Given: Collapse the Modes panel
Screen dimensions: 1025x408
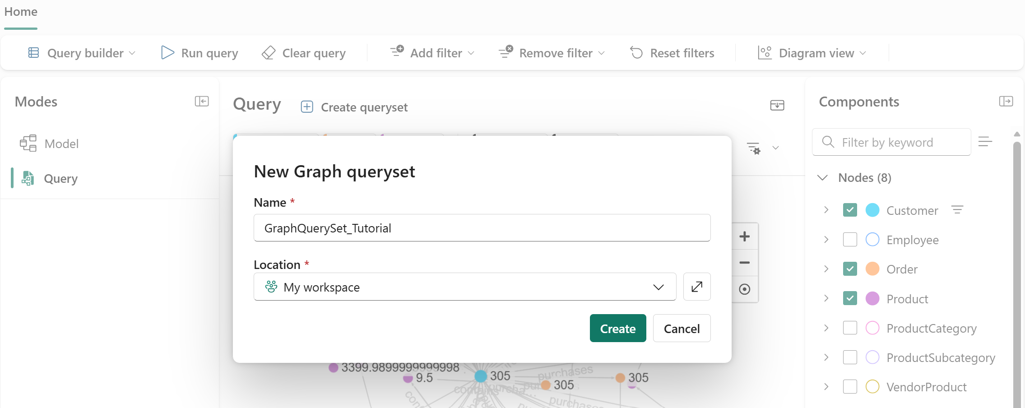Looking at the screenshot, I should pos(201,101).
